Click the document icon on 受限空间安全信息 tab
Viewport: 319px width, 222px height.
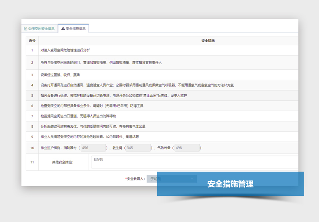point(26,29)
